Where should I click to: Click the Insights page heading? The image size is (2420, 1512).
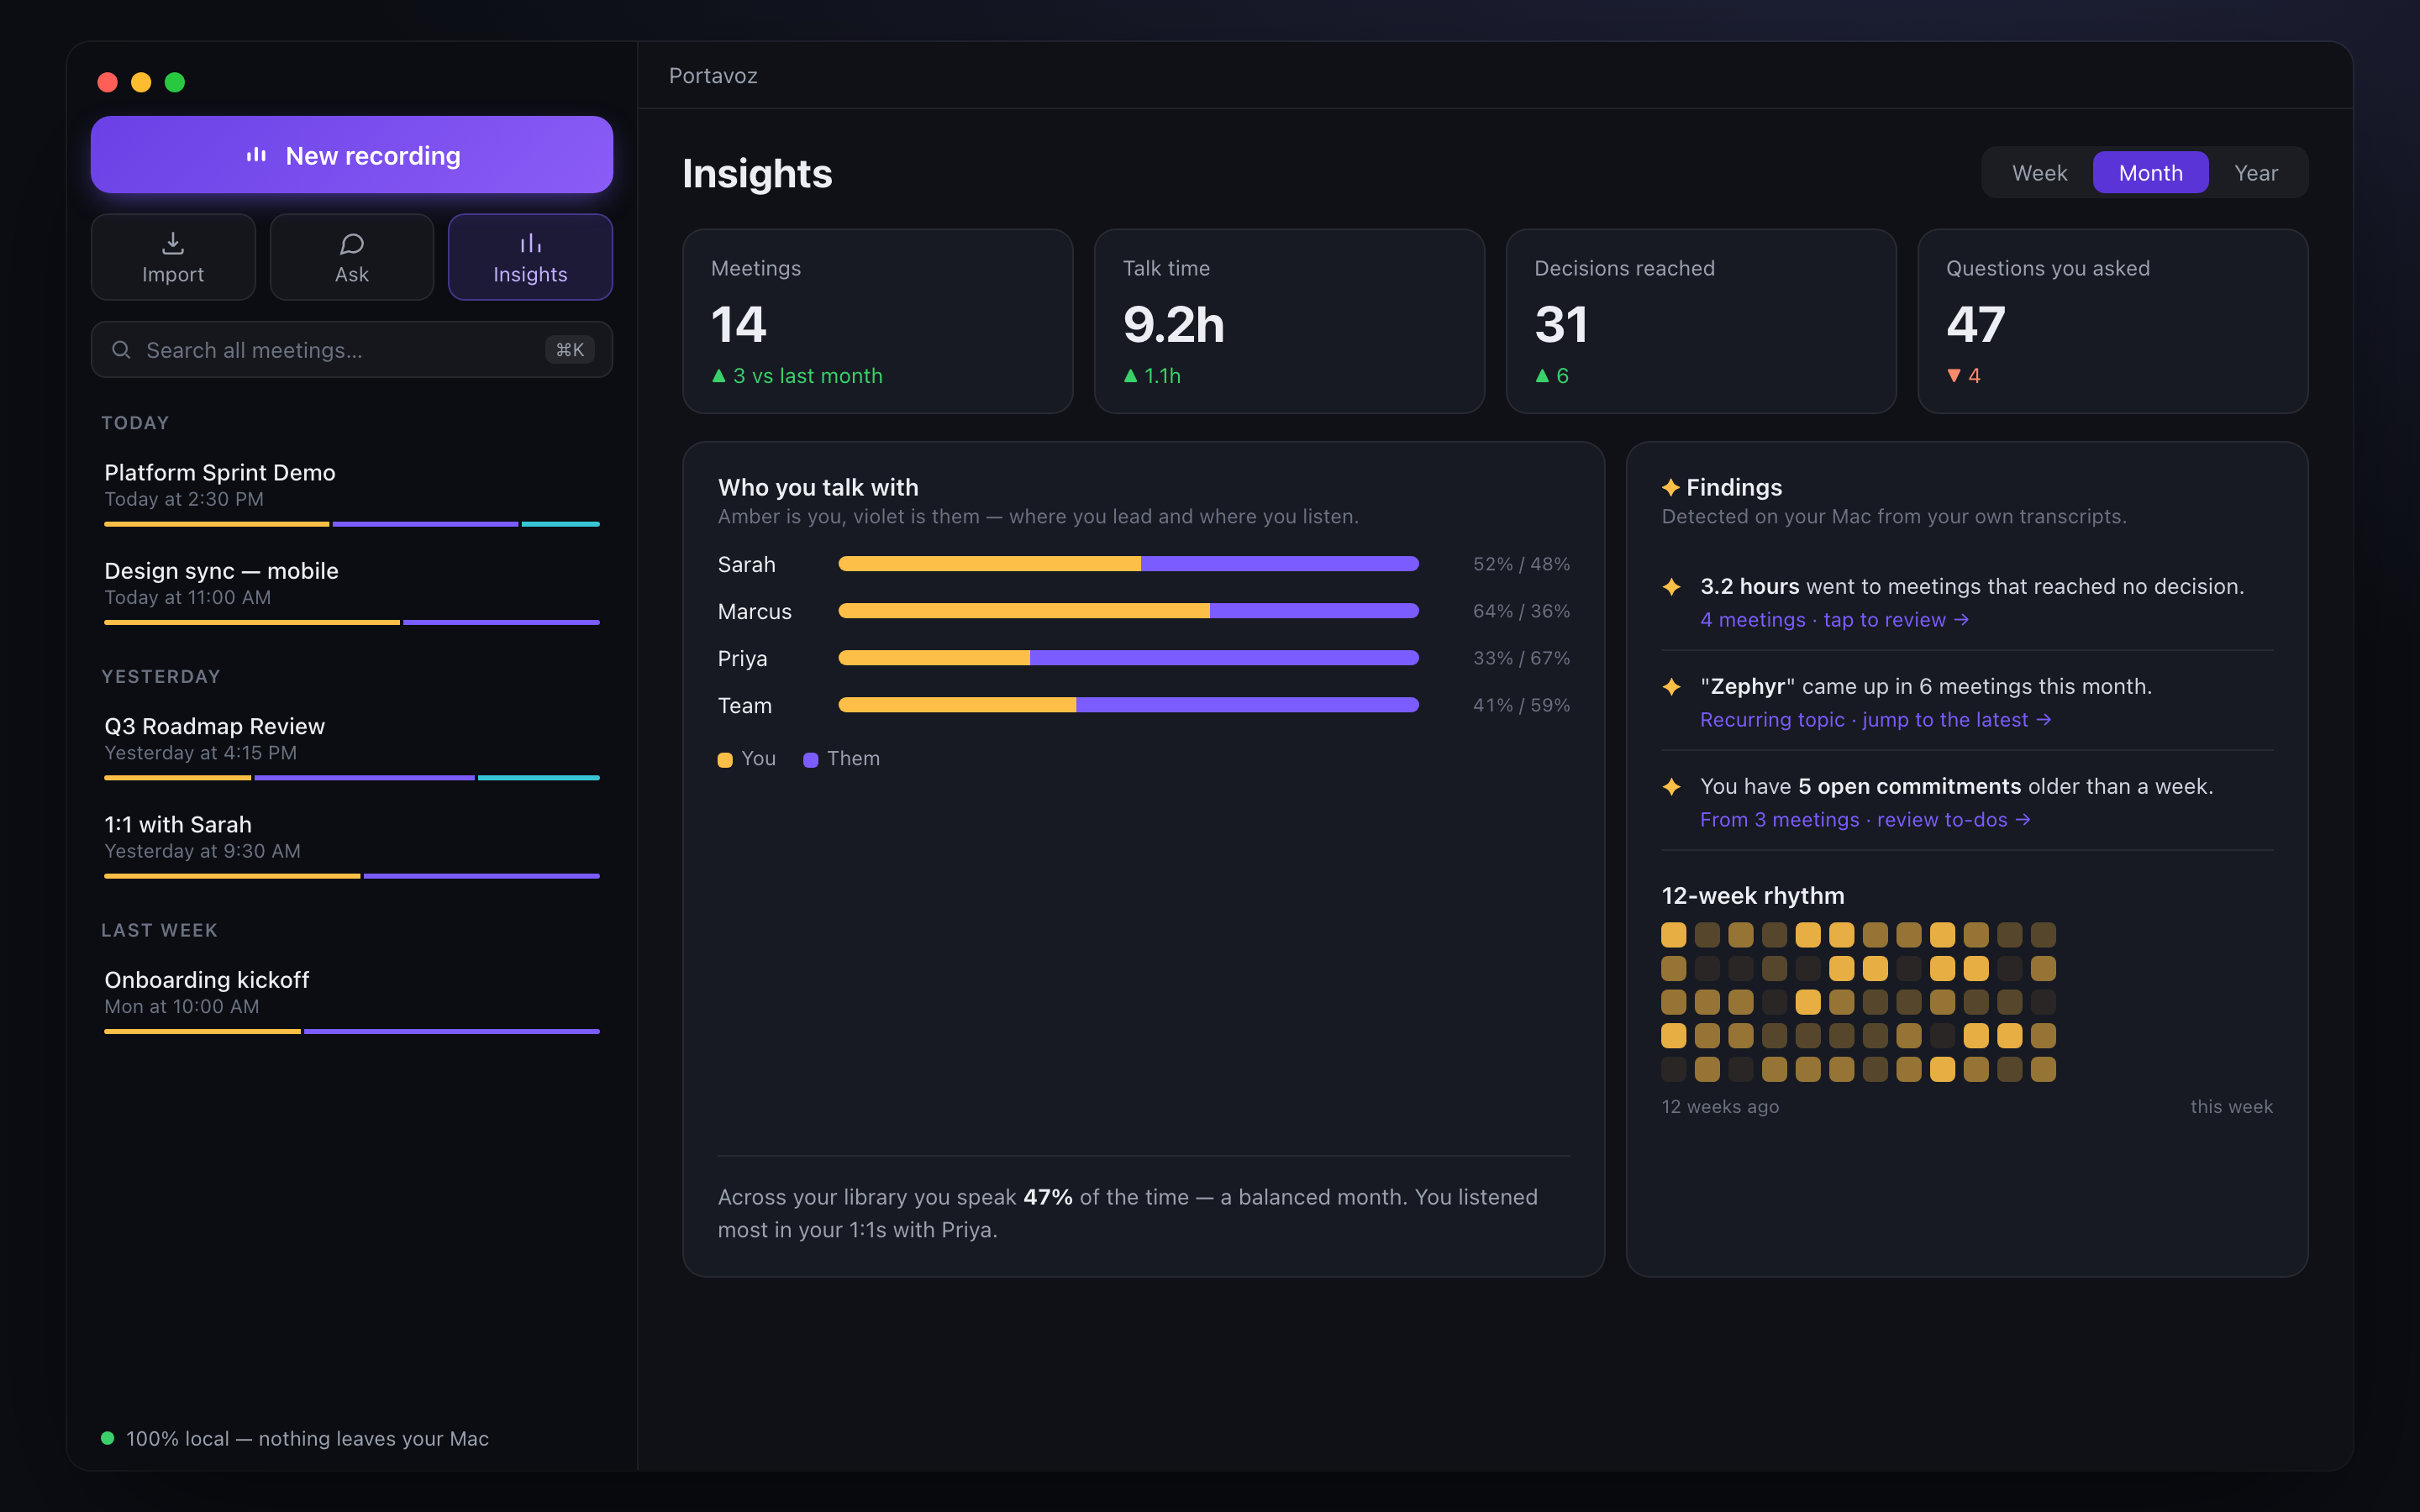[757, 174]
